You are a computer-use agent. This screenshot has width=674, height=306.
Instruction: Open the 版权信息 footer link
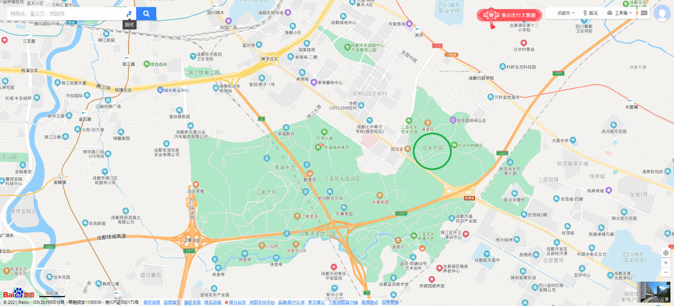coord(152,302)
